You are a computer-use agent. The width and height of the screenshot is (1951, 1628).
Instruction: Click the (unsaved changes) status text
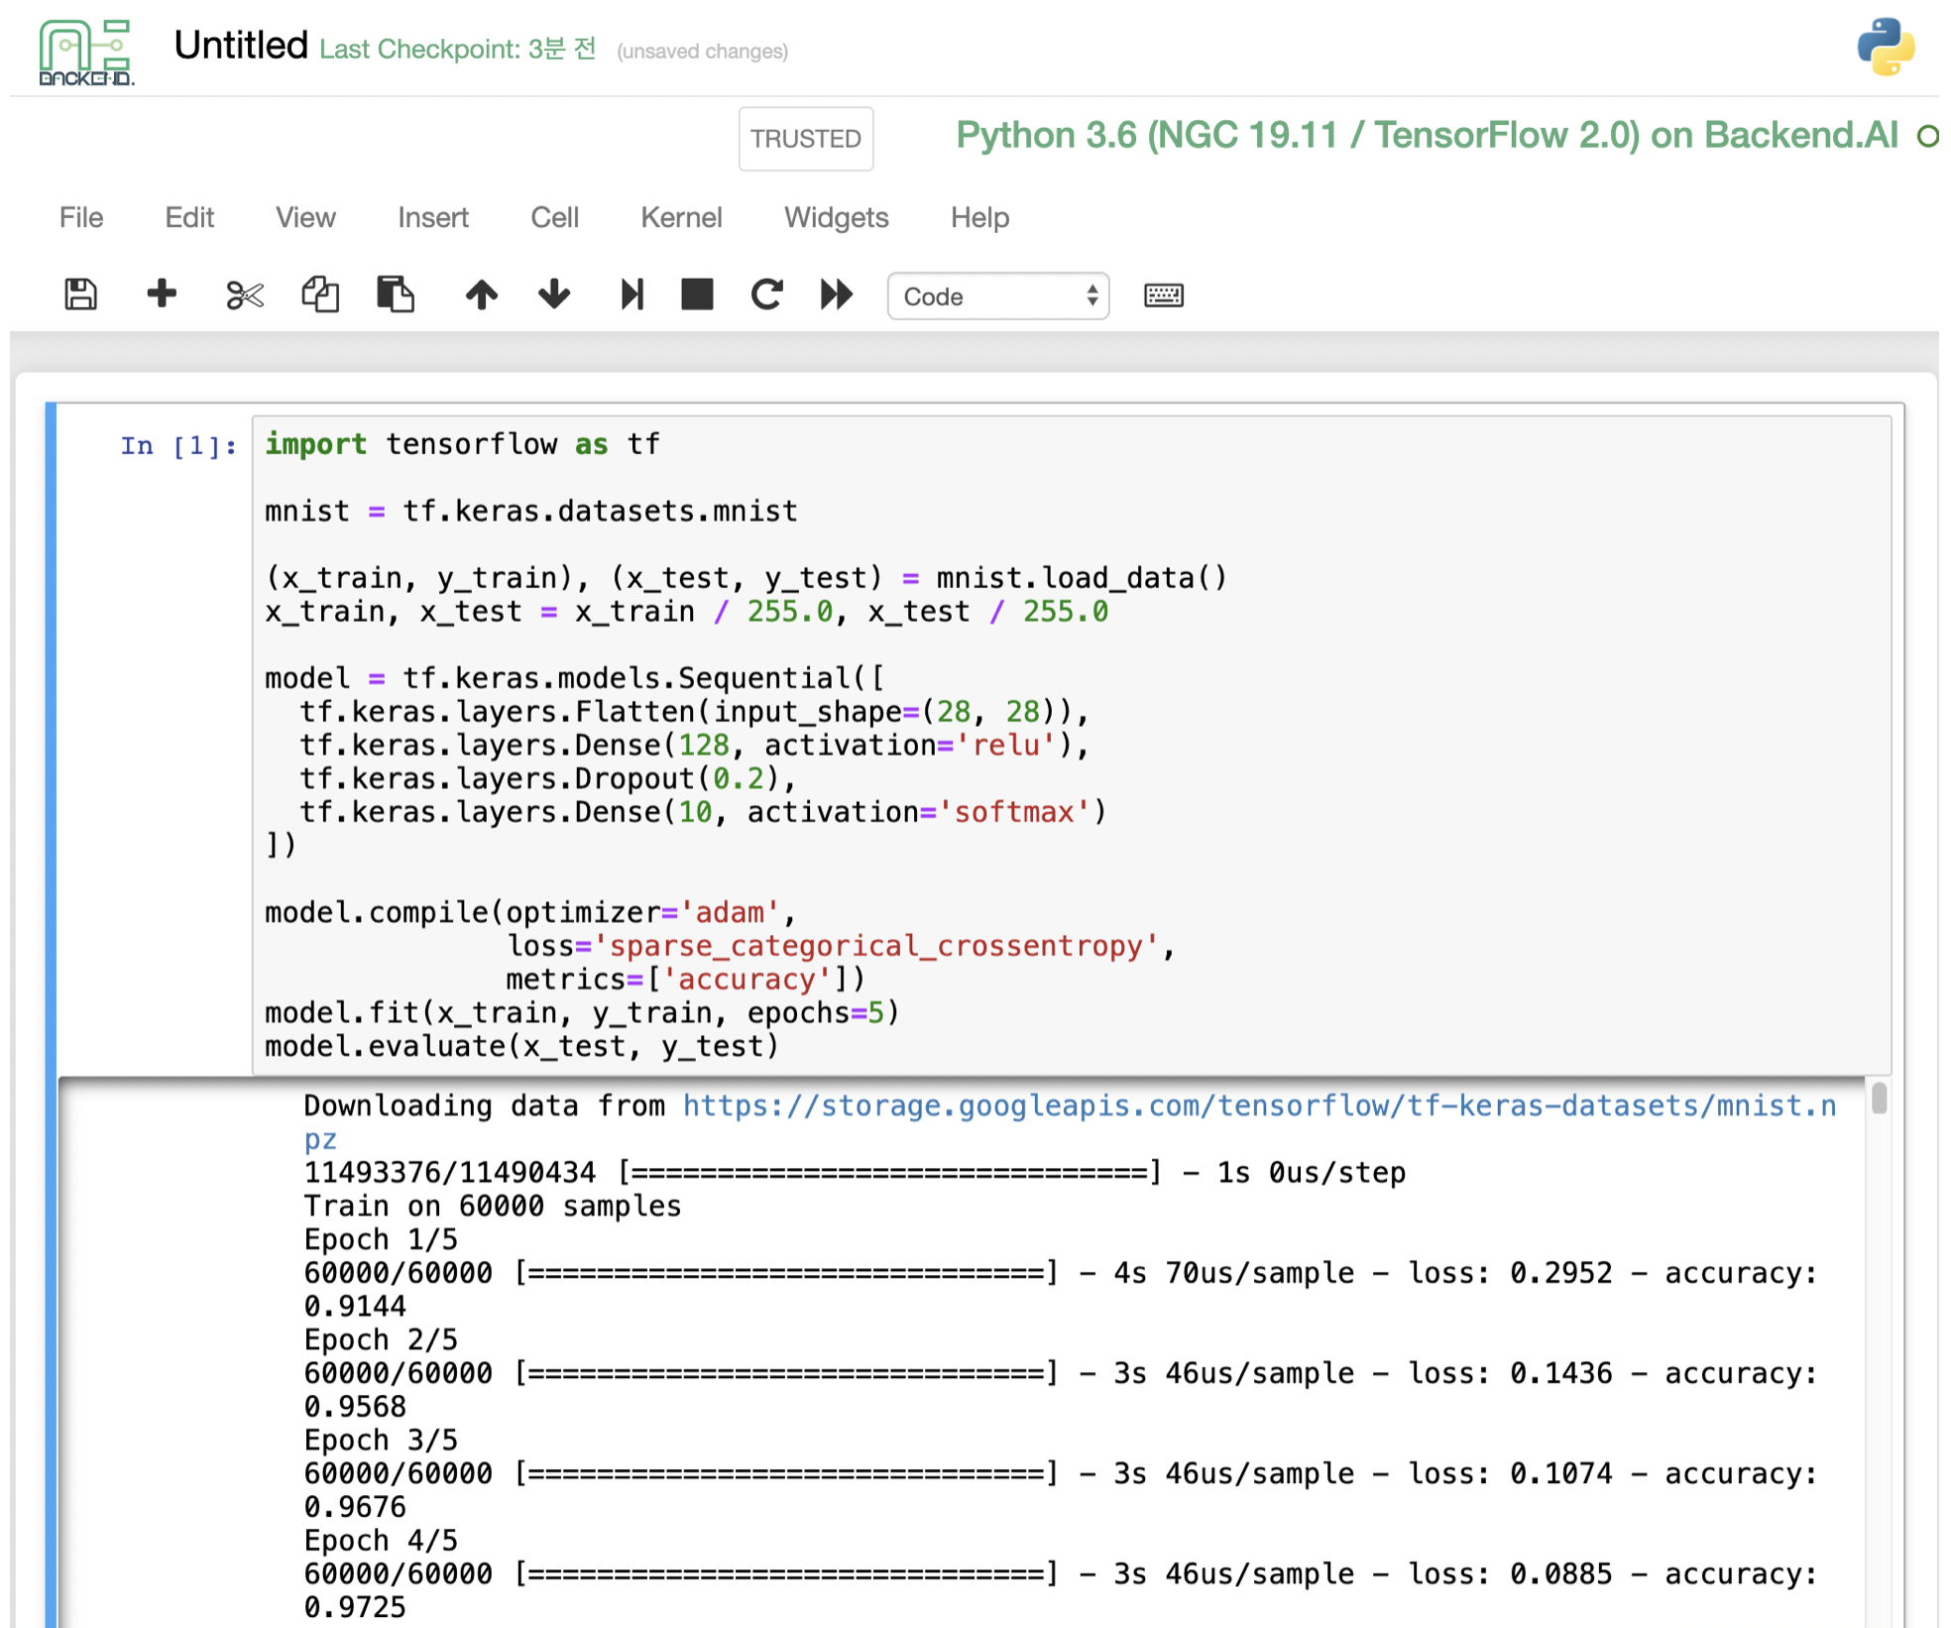pos(702,52)
